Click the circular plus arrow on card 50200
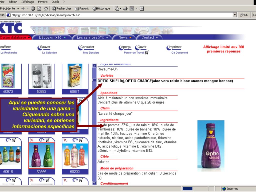The image size is (256, 192). tap(75, 140)
